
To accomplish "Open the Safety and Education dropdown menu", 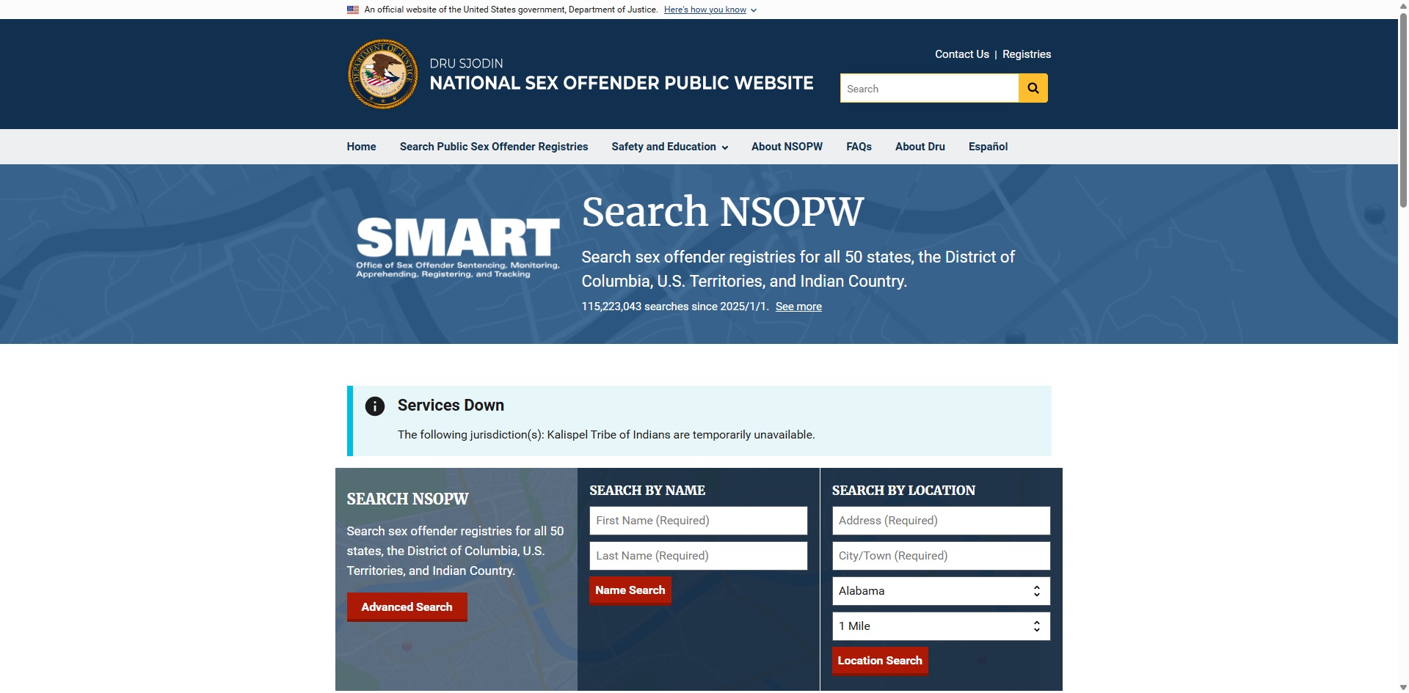I will [669, 147].
